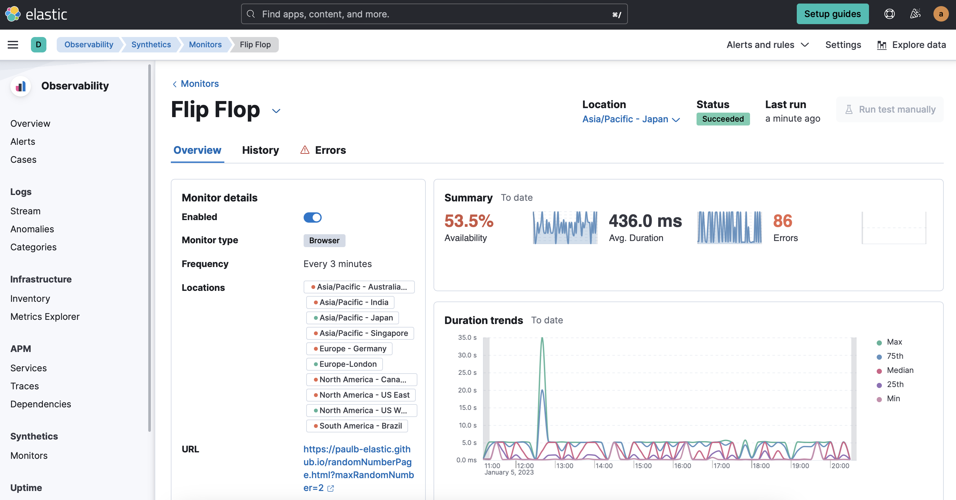956x500 pixels.
Task: Click the D space selector icon
Action: (38, 45)
